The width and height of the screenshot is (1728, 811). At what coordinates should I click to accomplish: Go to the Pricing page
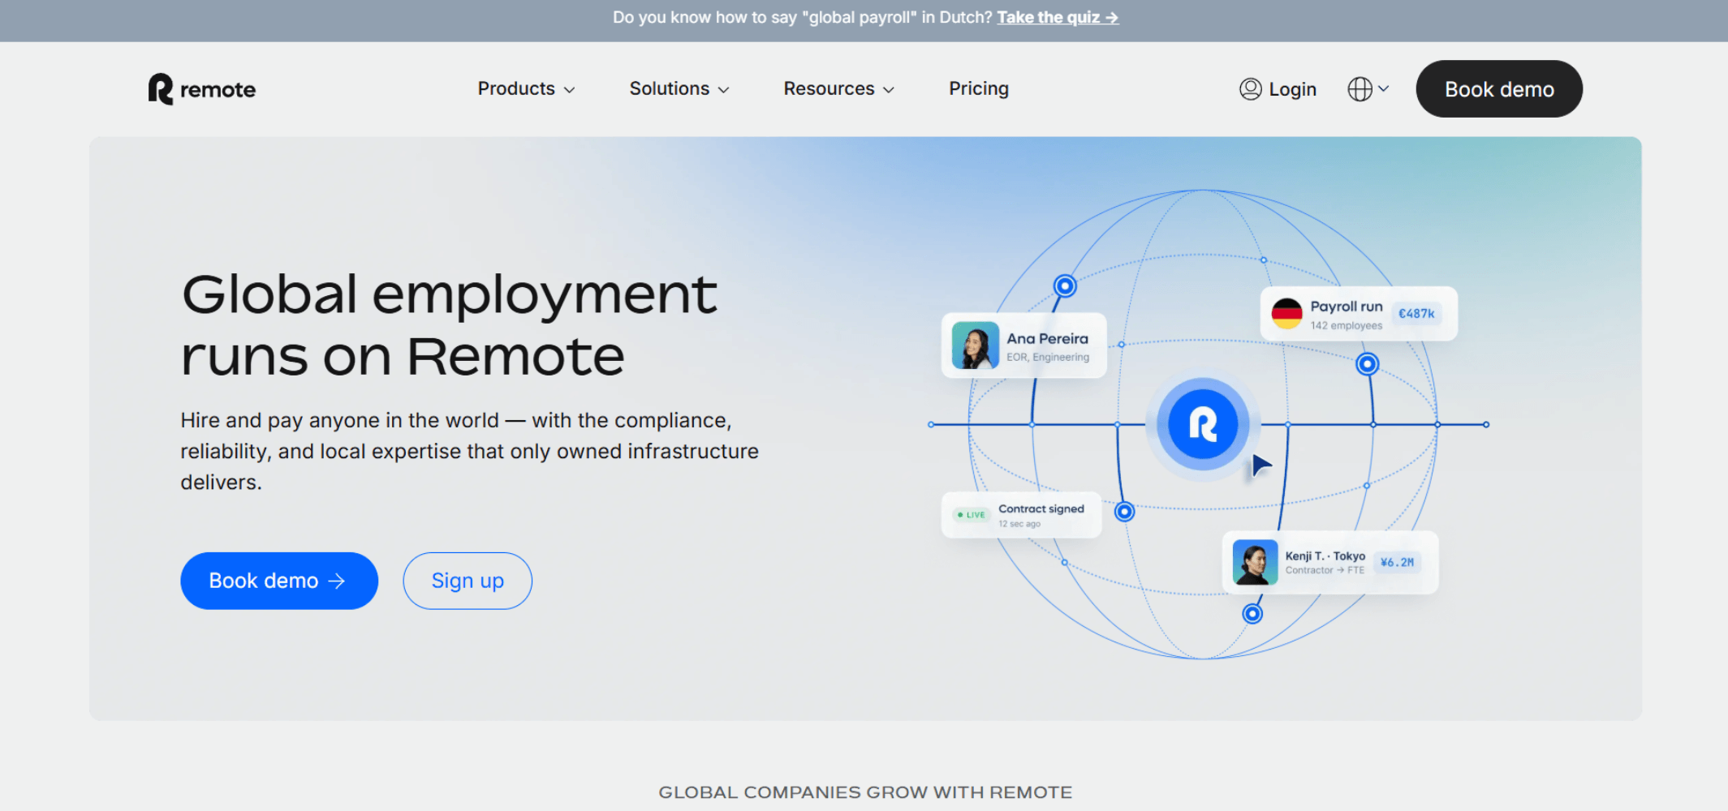tap(979, 88)
